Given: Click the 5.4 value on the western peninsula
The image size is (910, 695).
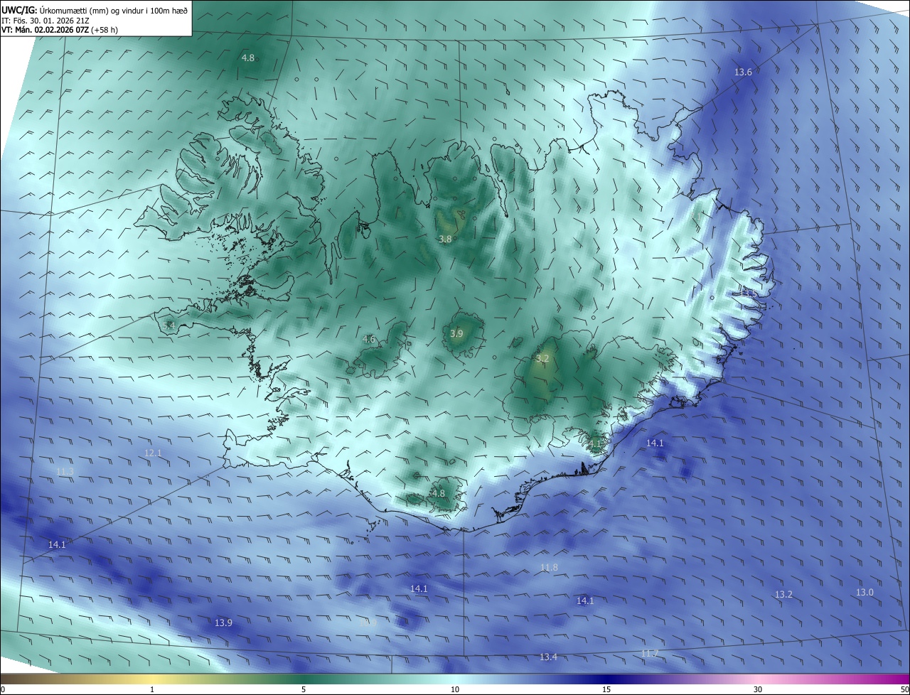Looking at the screenshot, I should tap(168, 325).
